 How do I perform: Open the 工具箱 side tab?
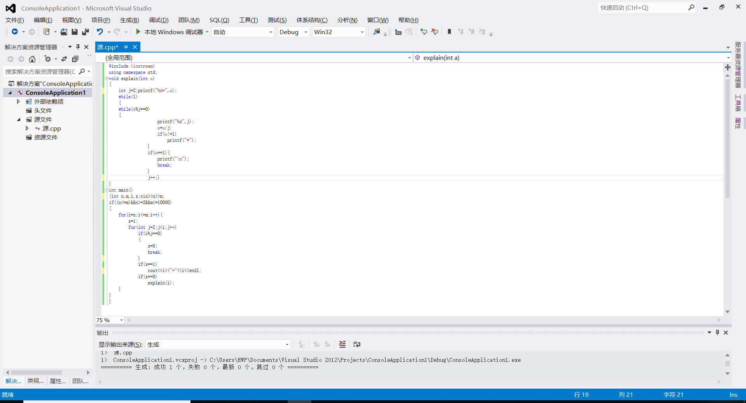point(738,103)
